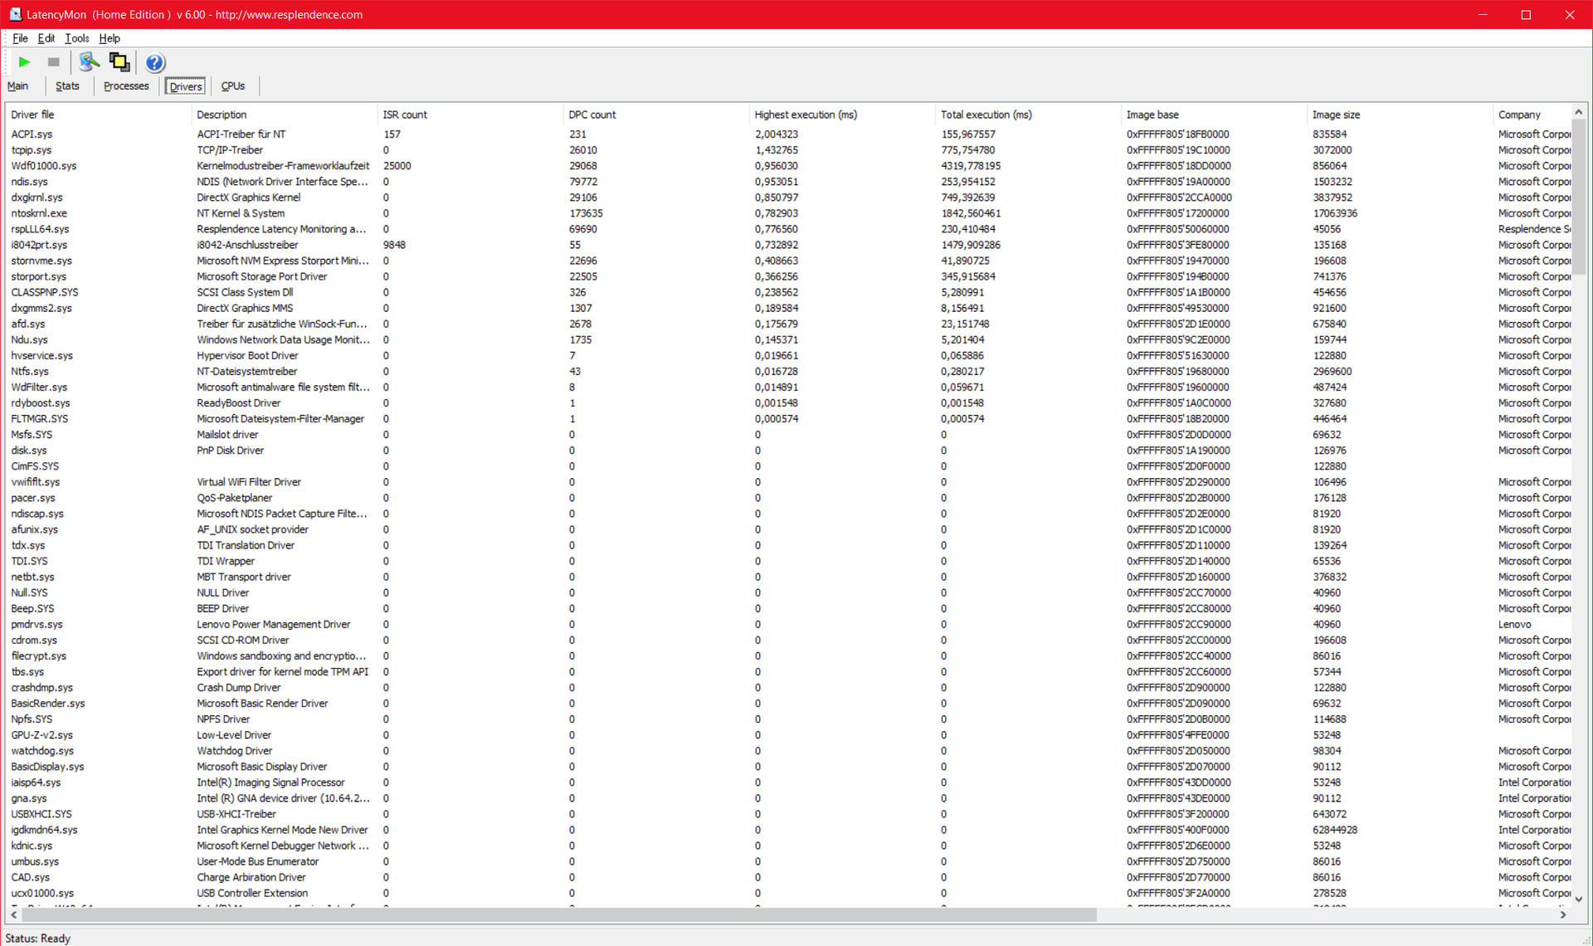Sort list by DPC count header
The width and height of the screenshot is (1593, 946).
[x=592, y=115]
